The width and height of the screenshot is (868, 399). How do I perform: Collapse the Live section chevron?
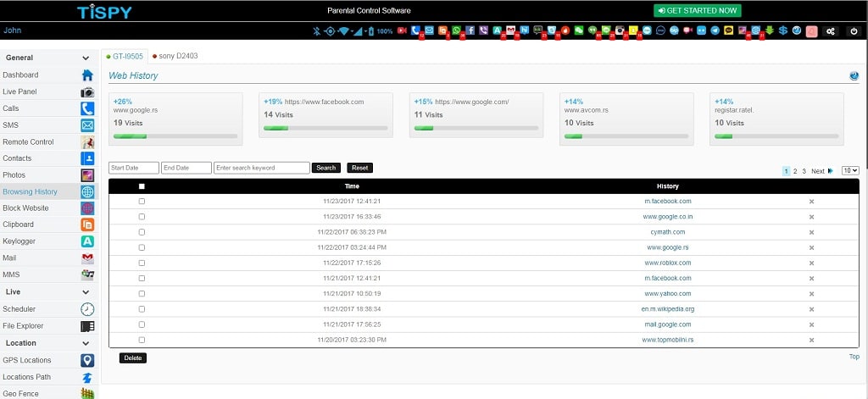coord(86,292)
